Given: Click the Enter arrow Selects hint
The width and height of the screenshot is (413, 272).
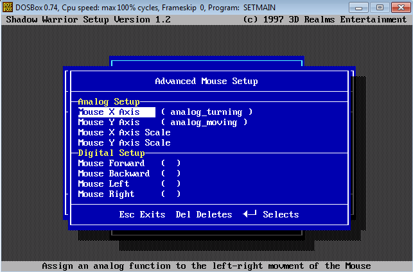Looking at the screenshot, I should [x=271, y=214].
